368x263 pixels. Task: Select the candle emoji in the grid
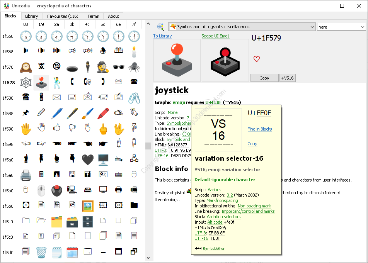point(134,52)
